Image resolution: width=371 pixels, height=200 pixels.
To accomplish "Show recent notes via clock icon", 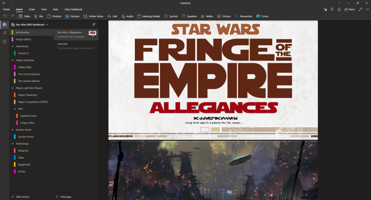I will click(x=5, y=41).
